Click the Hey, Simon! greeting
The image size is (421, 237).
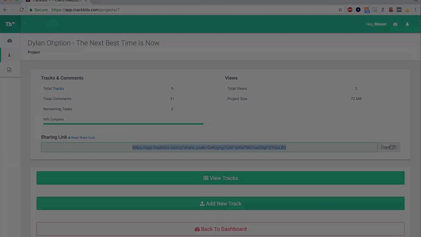click(376, 24)
